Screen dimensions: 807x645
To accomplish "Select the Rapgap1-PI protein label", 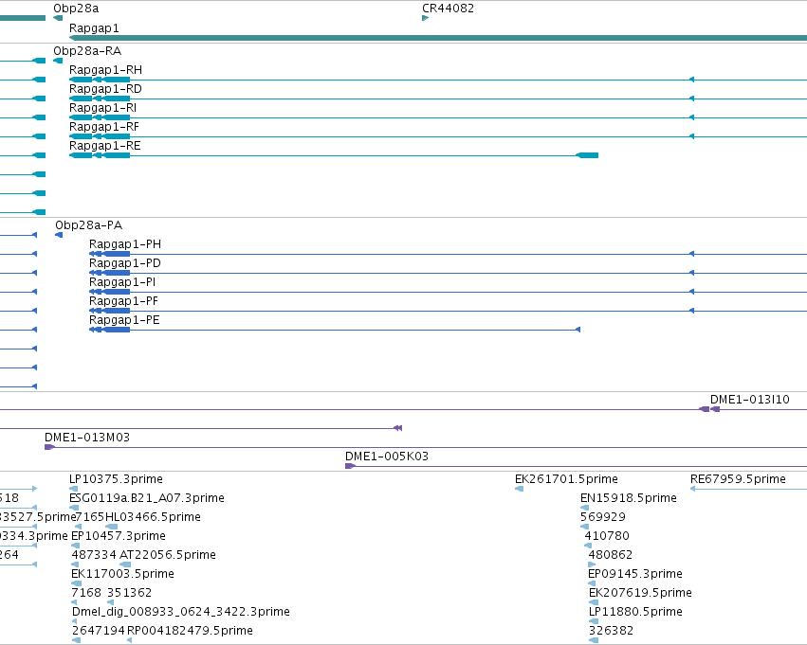I will click(122, 282).
